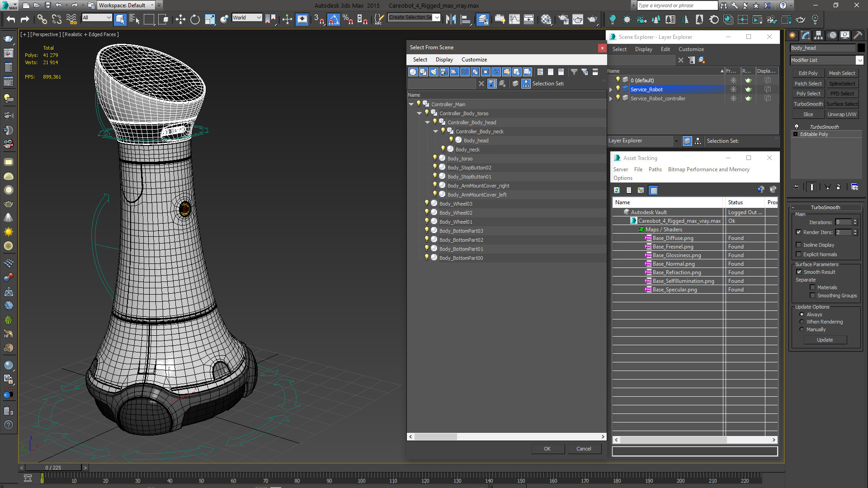Click the help question mark in left toolbar
Screen dimensions: 868x488
pyautogui.click(x=8, y=425)
